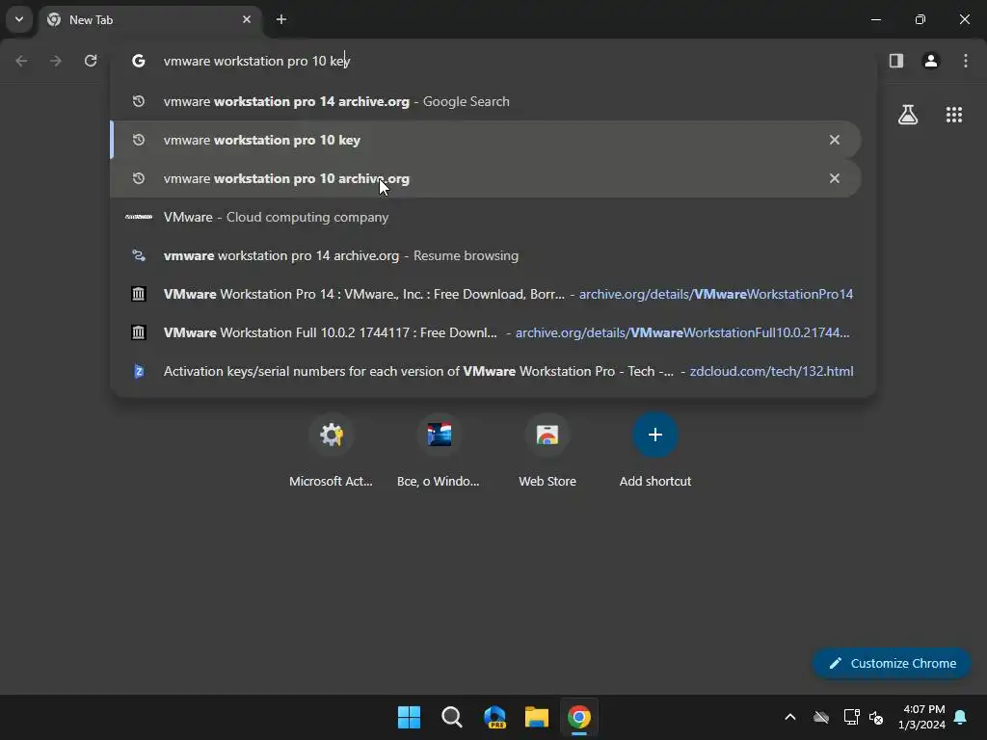Open Chrome three-dot menu

coord(966,61)
